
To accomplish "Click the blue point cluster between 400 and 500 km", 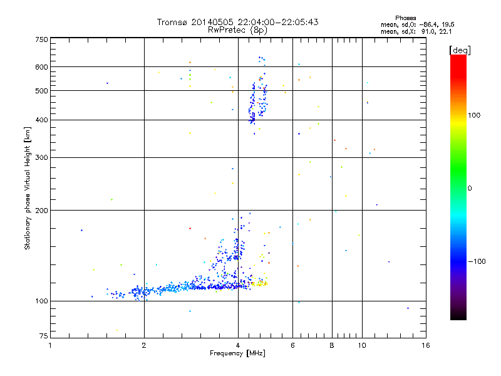I will 258,100.
